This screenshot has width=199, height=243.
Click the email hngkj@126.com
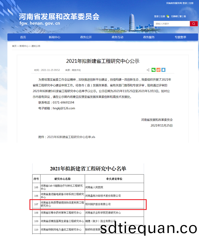click(x=64, y=108)
